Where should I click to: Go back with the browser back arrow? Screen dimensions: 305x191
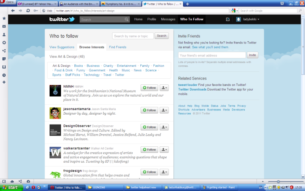(13, 11)
